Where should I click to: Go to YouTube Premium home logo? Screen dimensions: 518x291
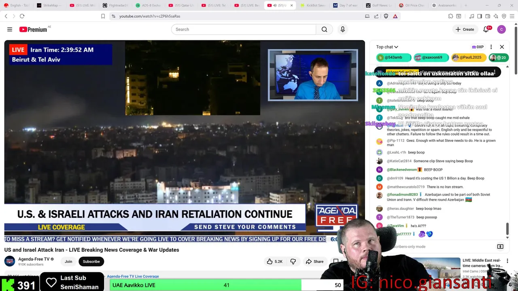pos(33,30)
